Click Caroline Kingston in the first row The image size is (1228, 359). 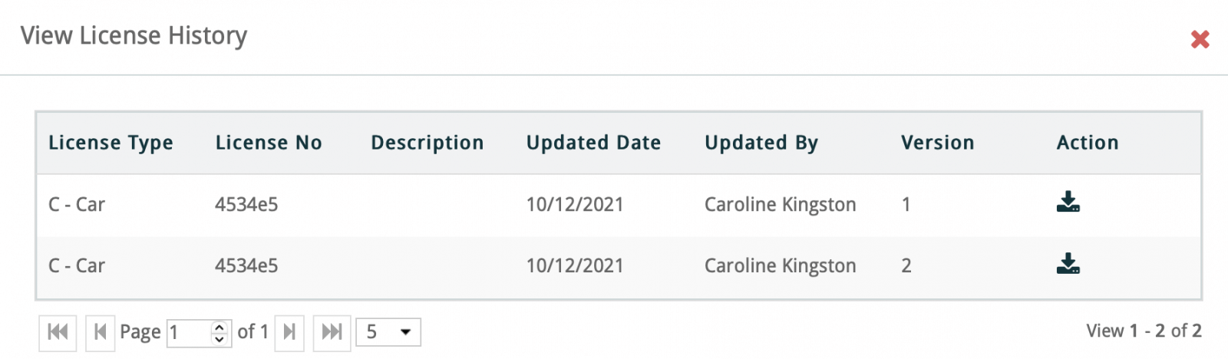780,205
